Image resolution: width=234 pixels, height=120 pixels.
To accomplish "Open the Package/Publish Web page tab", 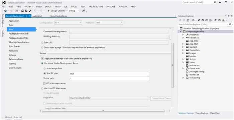I will click(x=18, y=34).
